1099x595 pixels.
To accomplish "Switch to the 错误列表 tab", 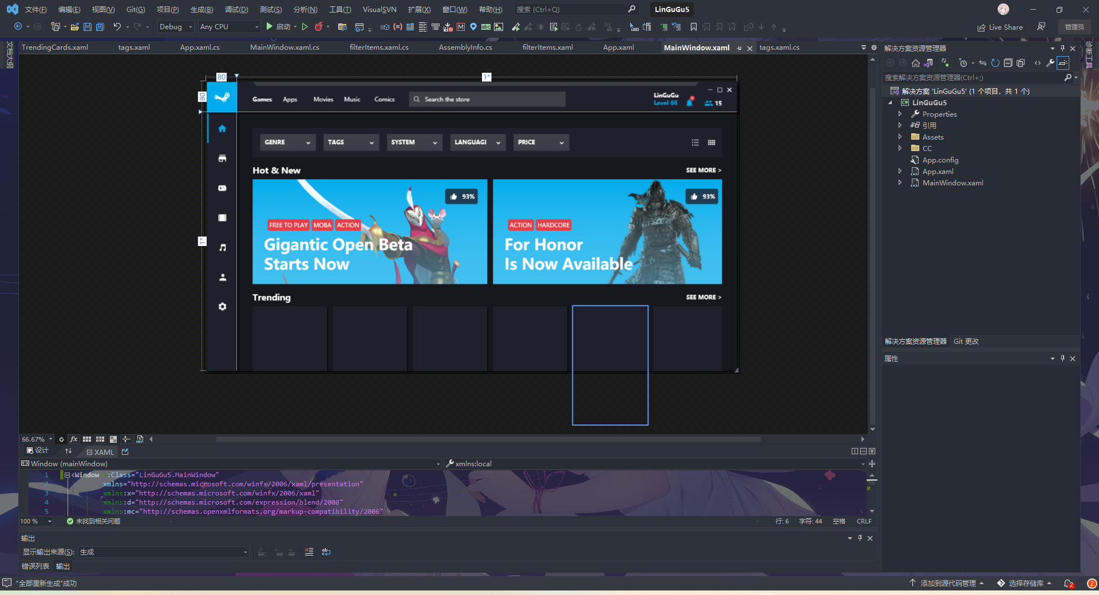I will point(35,566).
